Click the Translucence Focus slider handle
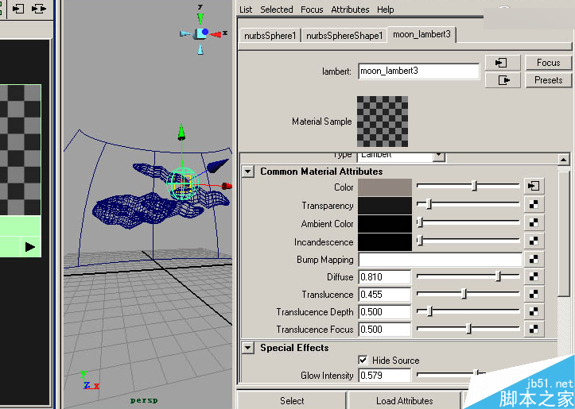This screenshot has height=409, width=575. [x=468, y=329]
